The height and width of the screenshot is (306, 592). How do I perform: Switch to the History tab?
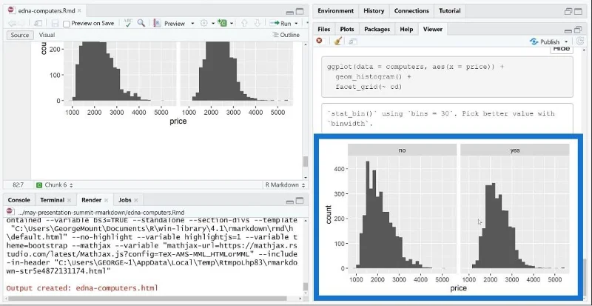point(374,11)
